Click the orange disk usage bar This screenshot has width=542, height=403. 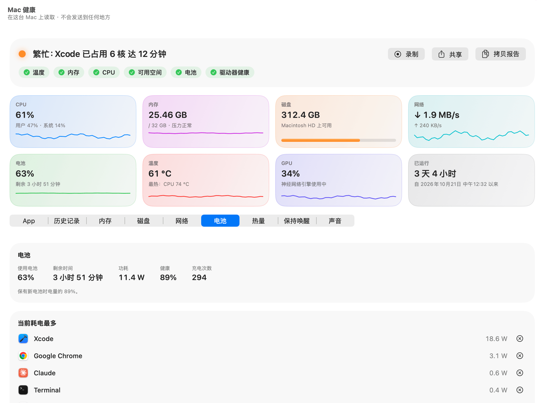pos(339,140)
